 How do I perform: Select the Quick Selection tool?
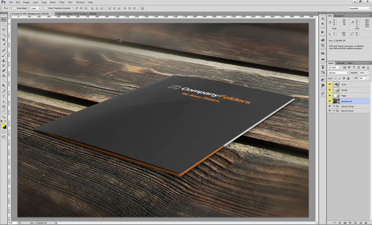(4, 34)
